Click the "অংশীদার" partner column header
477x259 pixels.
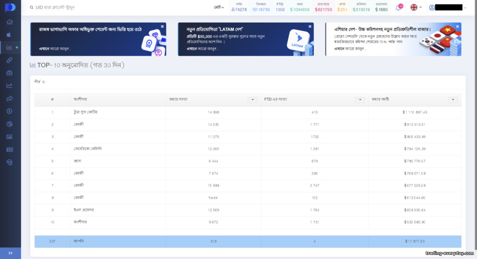pyautogui.click(x=80, y=99)
